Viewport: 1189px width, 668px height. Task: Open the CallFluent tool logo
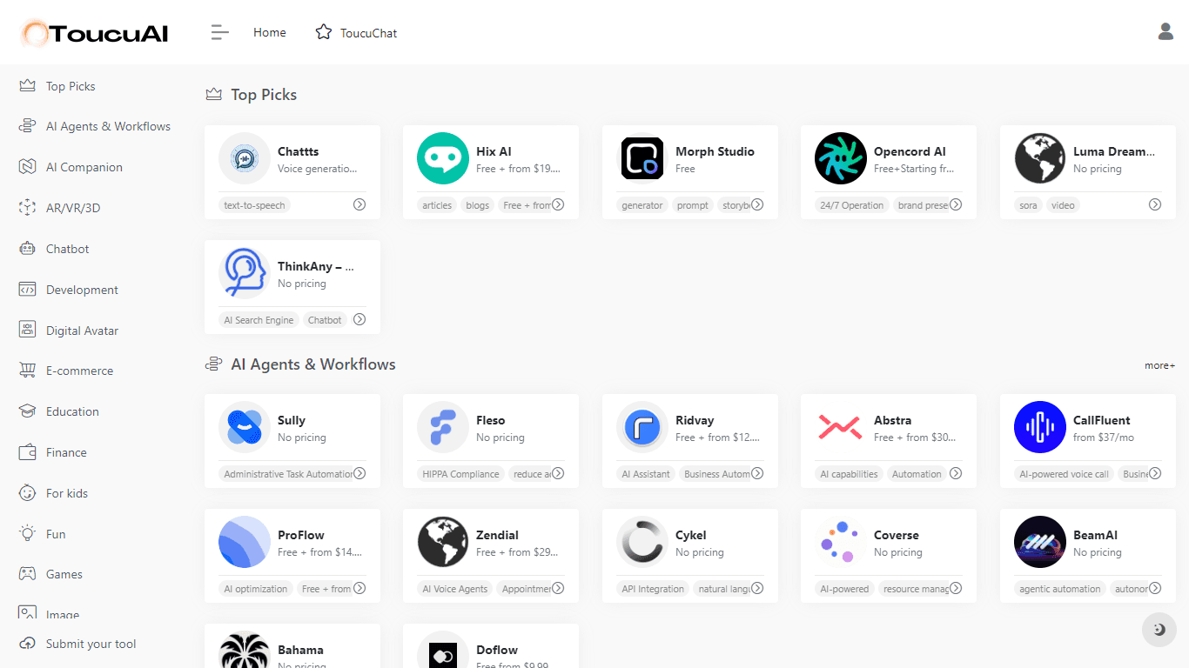pyautogui.click(x=1040, y=427)
